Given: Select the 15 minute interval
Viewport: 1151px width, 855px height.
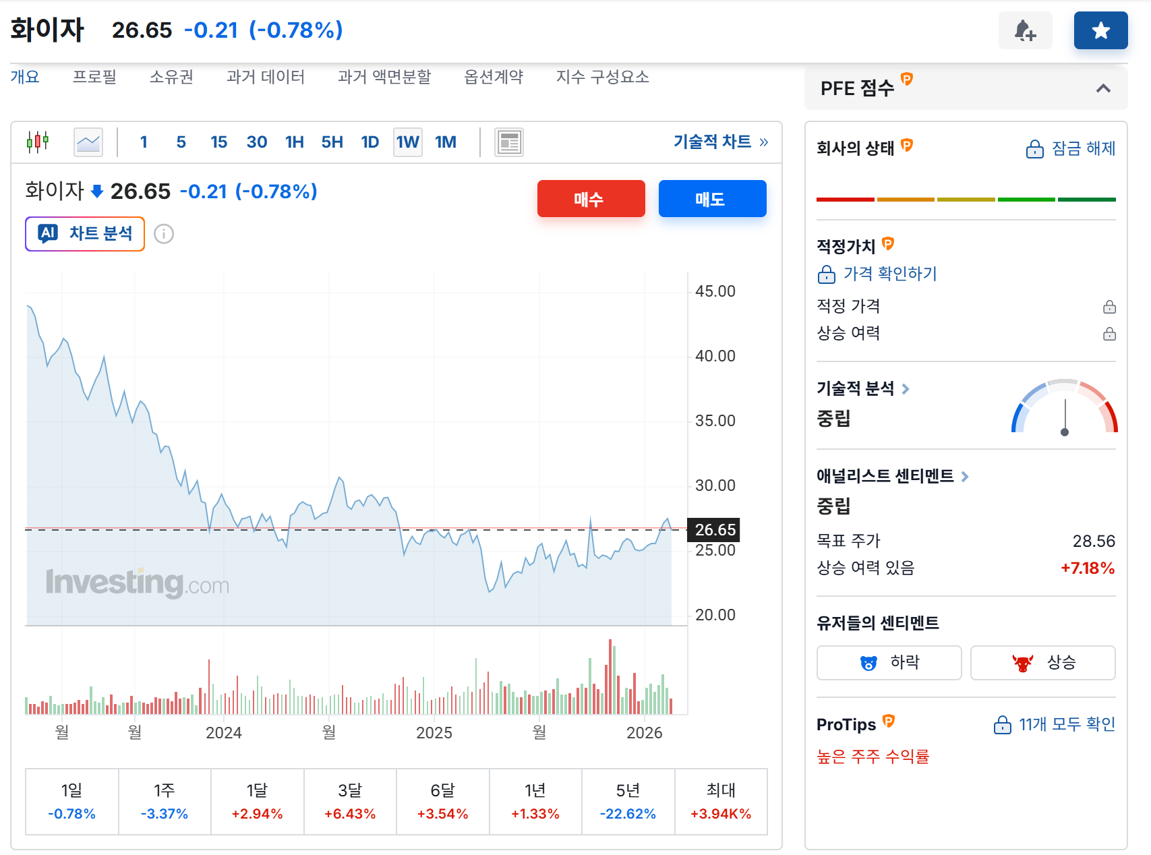Looking at the screenshot, I should point(218,142).
